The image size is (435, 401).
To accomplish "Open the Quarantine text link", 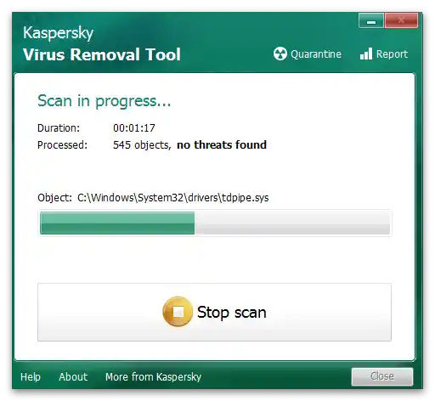I will click(x=316, y=54).
